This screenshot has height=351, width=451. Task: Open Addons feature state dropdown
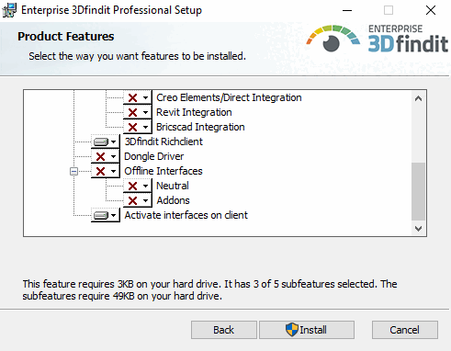point(138,200)
